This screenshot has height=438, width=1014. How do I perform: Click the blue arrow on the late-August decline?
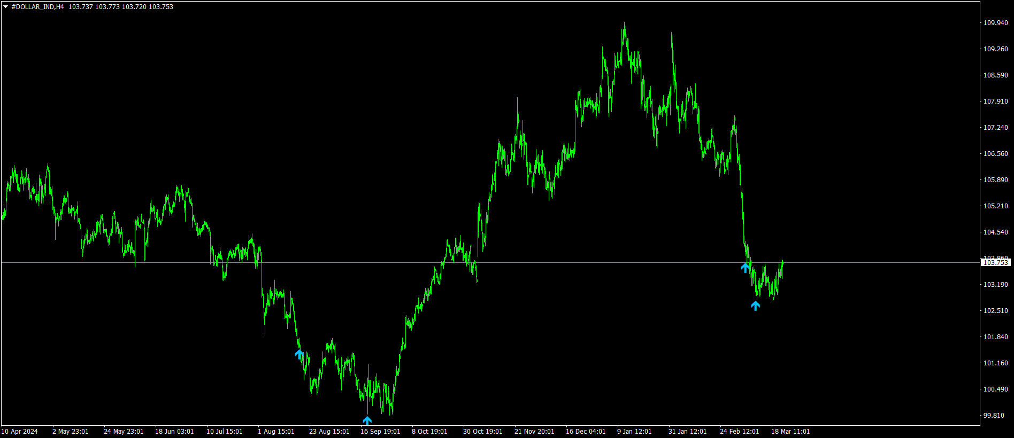299,354
